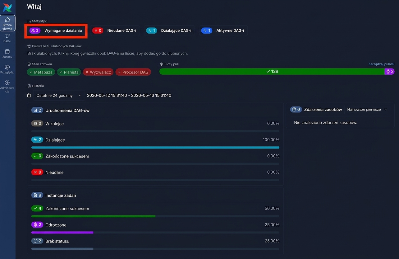Click the Nieudane runs count badge
The image size is (399, 259).
click(37, 172)
